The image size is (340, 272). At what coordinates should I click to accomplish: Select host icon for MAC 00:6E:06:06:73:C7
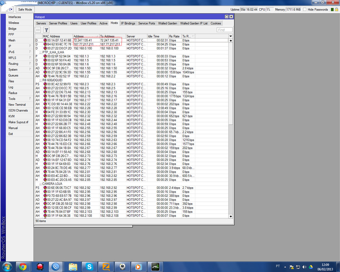point(45,188)
